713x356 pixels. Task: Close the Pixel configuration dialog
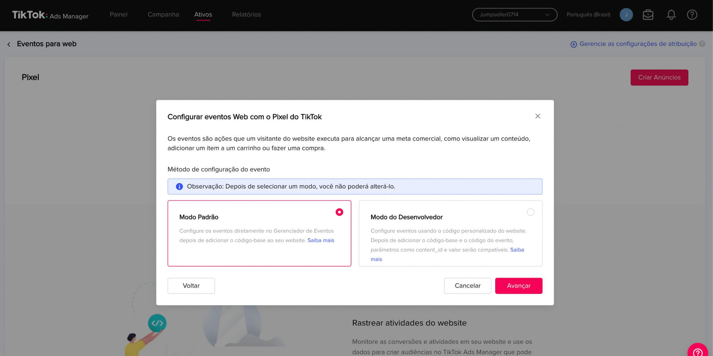(x=537, y=116)
